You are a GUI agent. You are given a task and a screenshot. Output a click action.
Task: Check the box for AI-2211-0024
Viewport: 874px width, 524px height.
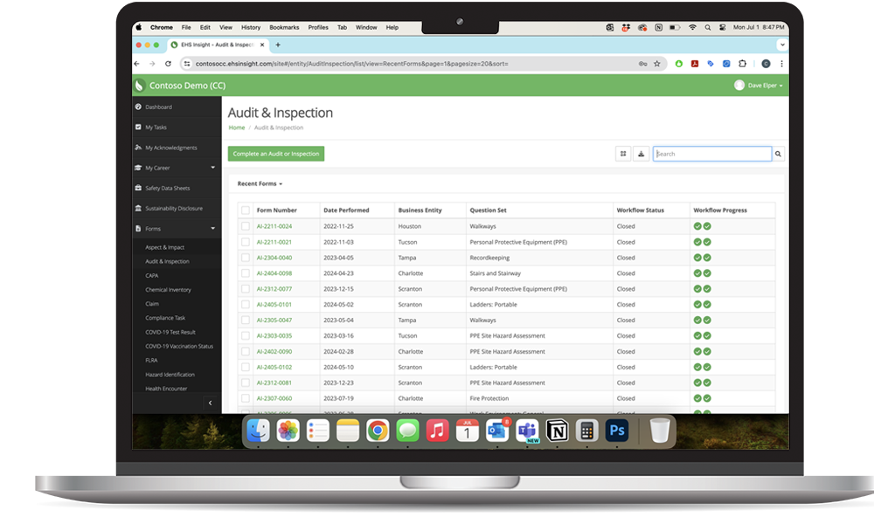246,226
